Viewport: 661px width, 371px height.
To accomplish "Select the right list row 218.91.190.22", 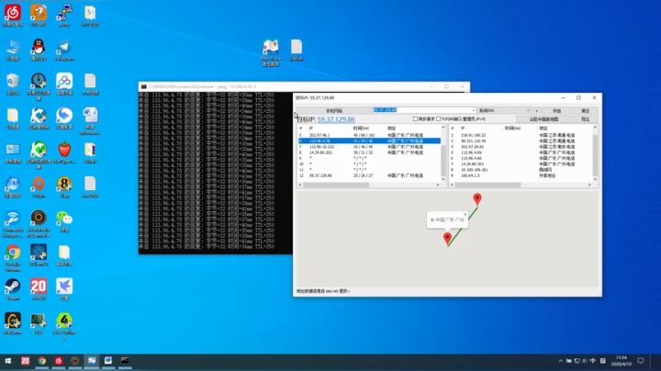I will tap(521, 135).
